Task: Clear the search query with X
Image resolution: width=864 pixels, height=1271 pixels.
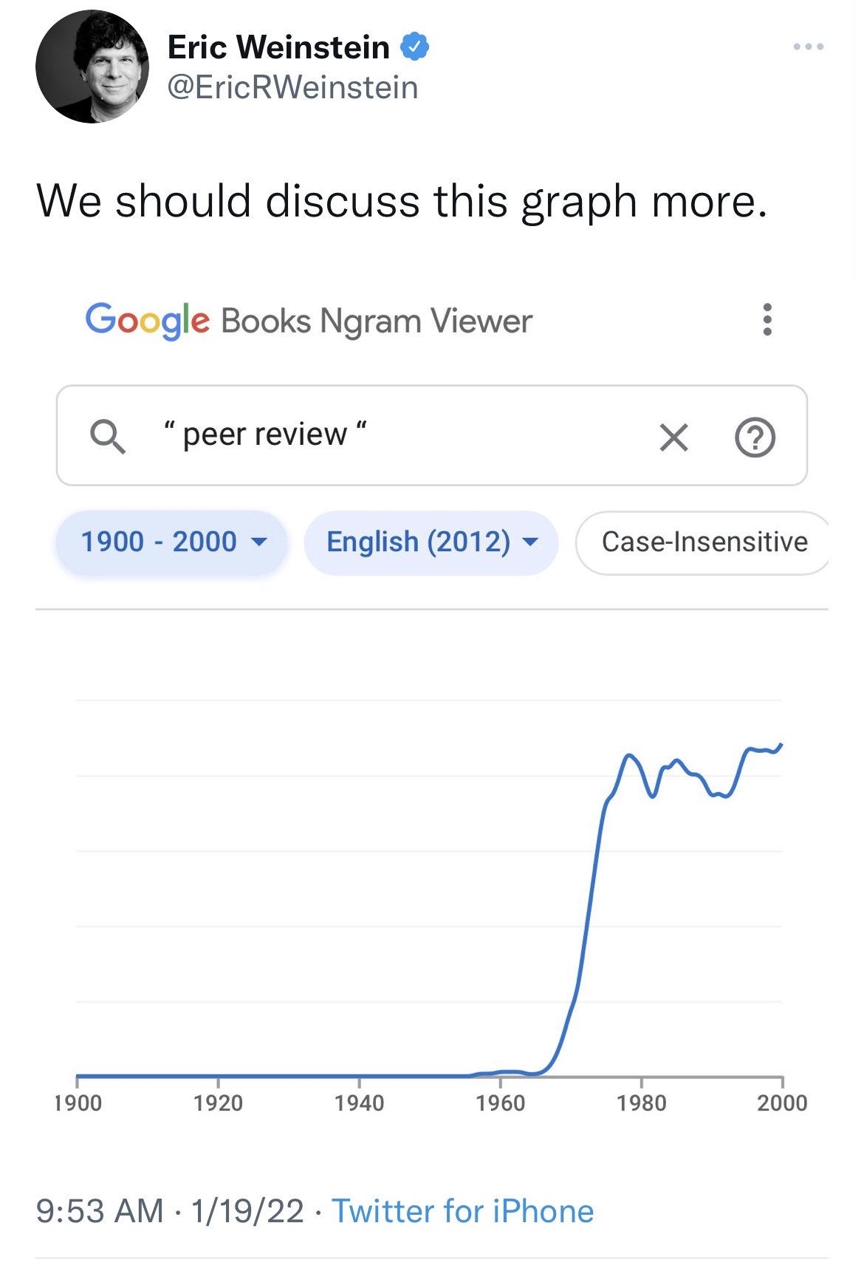Action: tap(673, 437)
